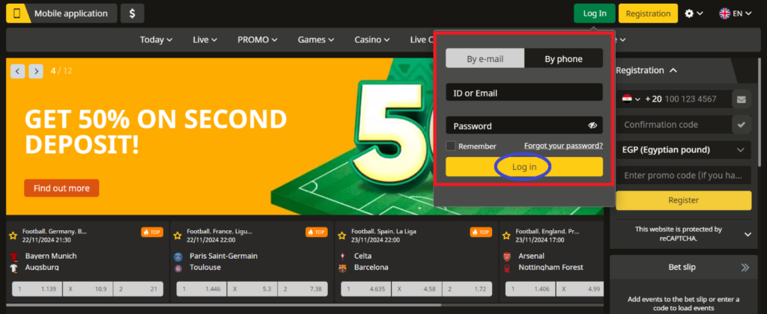This screenshot has height=314, width=767.
Task: Click the Arsenal team logo
Action: tap(507, 256)
